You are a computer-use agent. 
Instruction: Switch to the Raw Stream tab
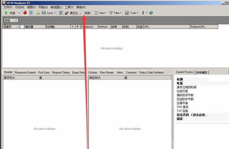point(106,72)
